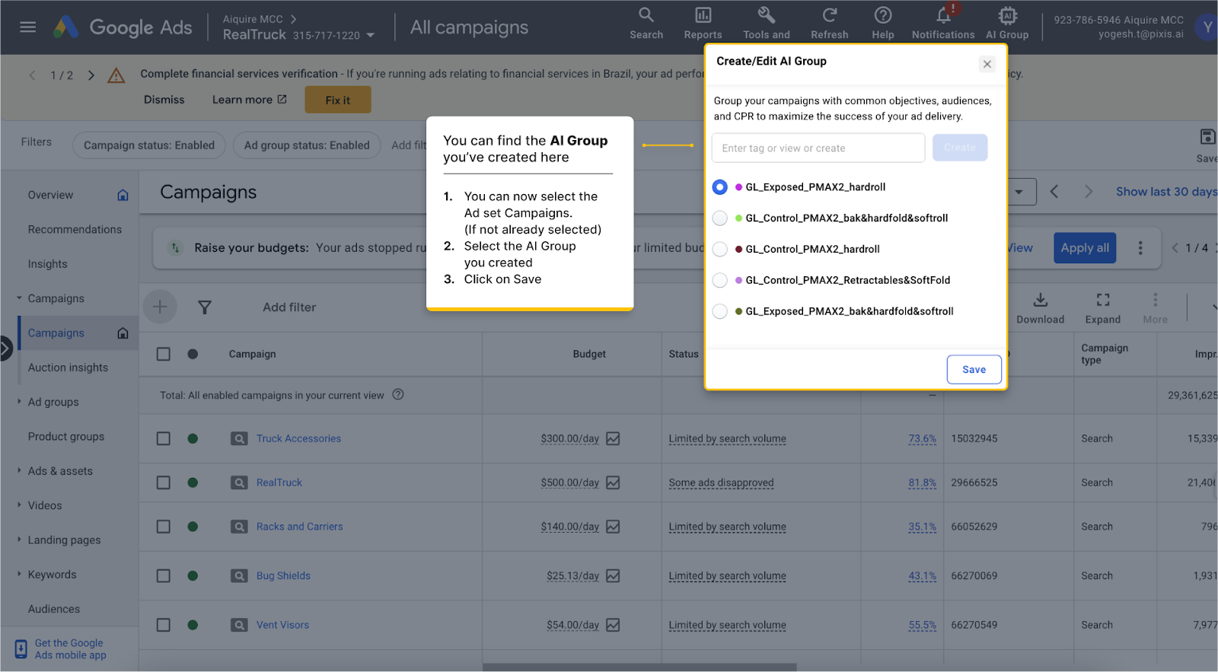1218x672 pixels.
Task: Open the hamburger main menu
Action: pyautogui.click(x=28, y=27)
